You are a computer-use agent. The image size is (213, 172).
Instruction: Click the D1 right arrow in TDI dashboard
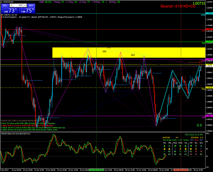coord(196,146)
